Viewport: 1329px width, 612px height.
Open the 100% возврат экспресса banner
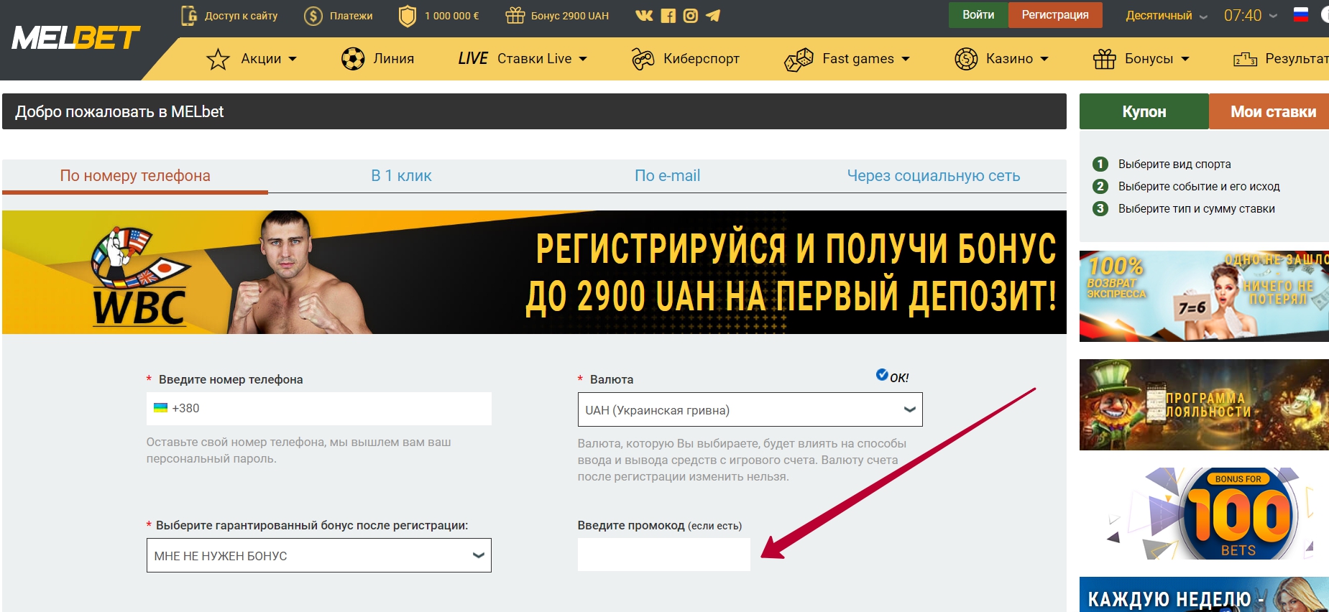pyautogui.click(x=1204, y=296)
